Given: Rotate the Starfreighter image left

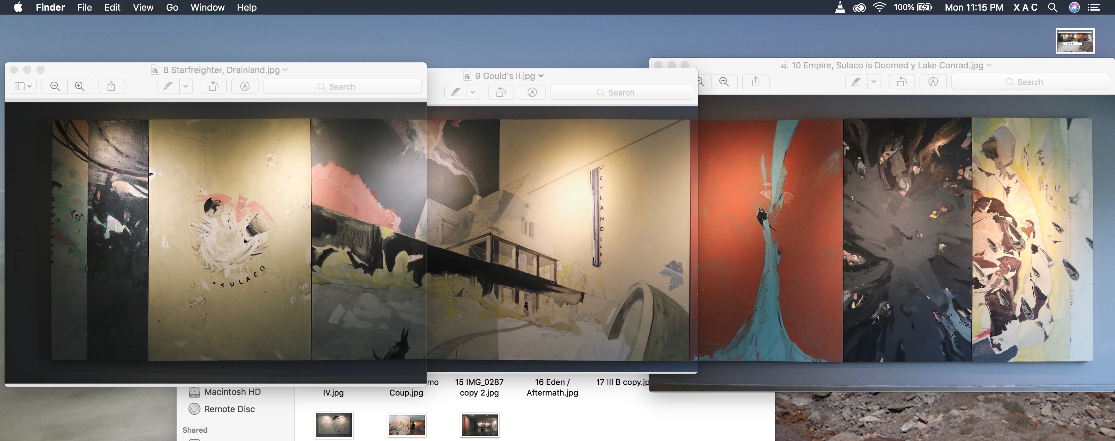Looking at the screenshot, I should (213, 86).
